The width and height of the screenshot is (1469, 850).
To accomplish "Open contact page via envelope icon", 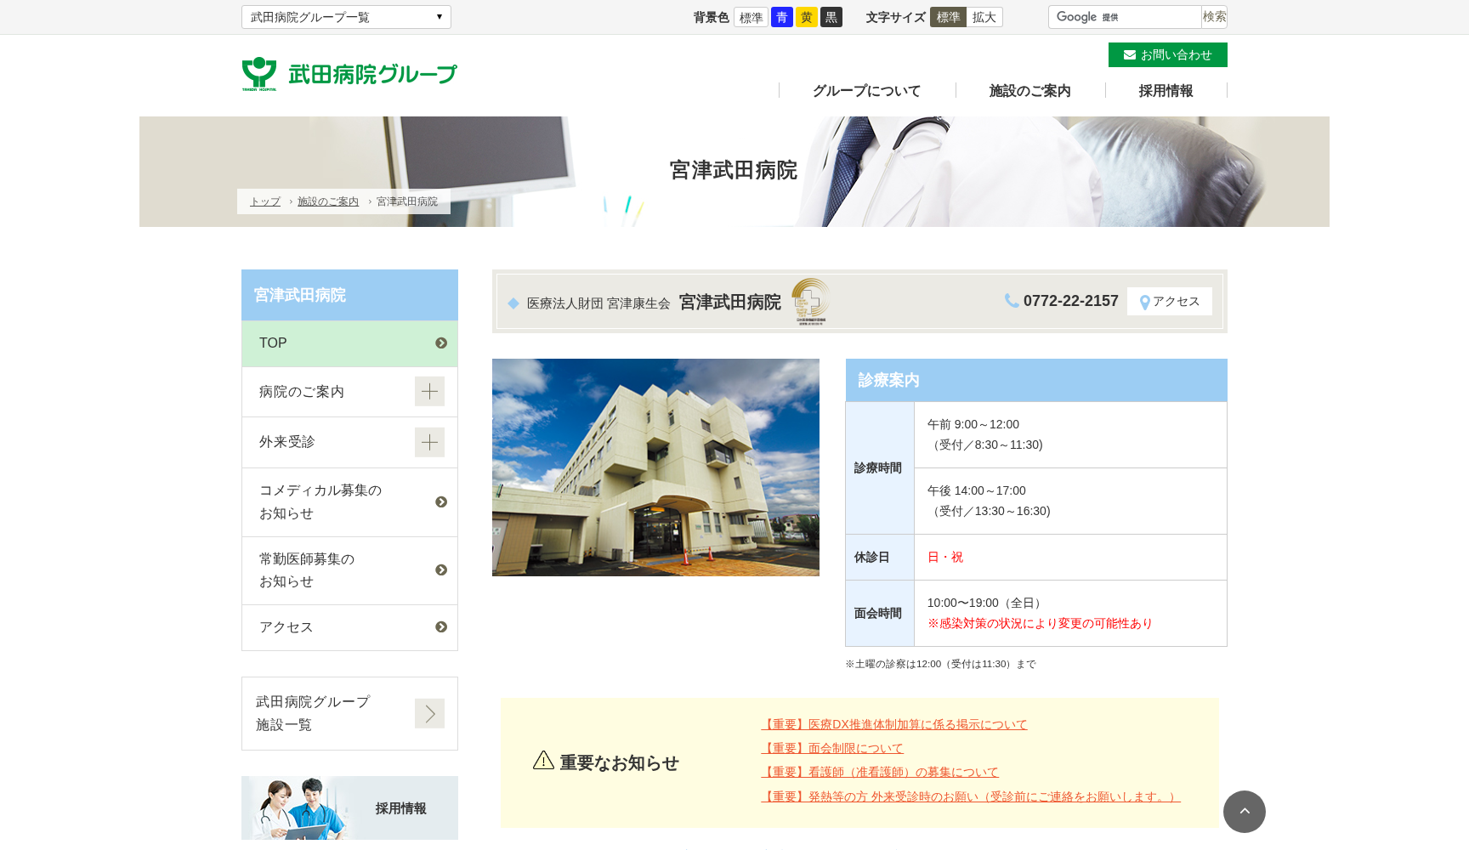I will [x=1128, y=54].
